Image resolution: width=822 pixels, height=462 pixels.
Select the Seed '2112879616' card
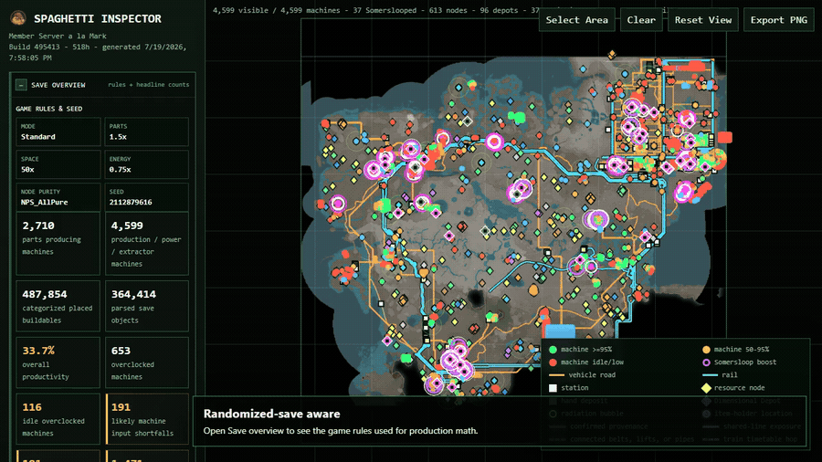(147, 197)
